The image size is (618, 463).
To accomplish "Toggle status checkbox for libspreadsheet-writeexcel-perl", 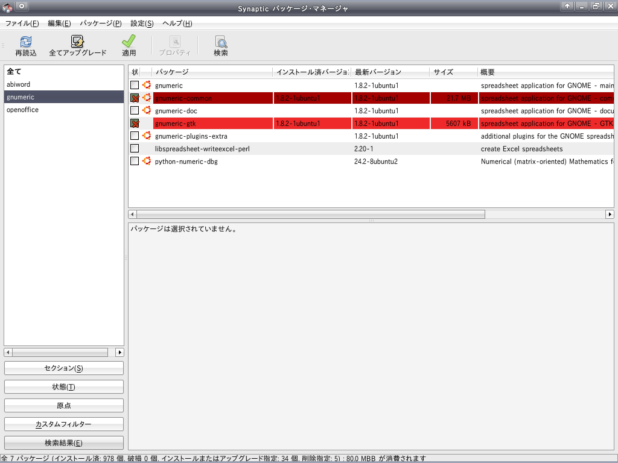I will coord(135,148).
